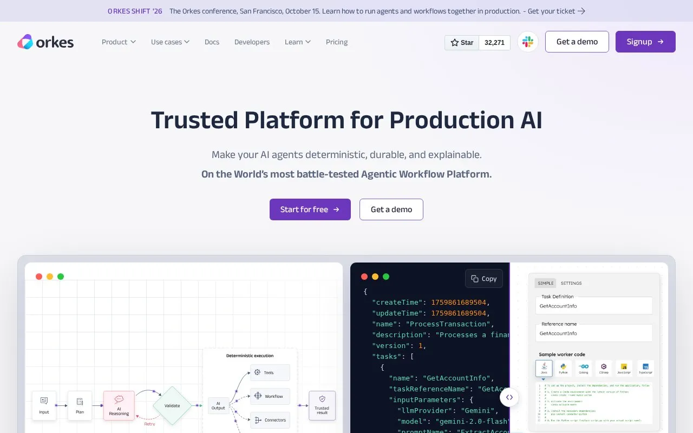Click the Reference name input field

click(594, 333)
